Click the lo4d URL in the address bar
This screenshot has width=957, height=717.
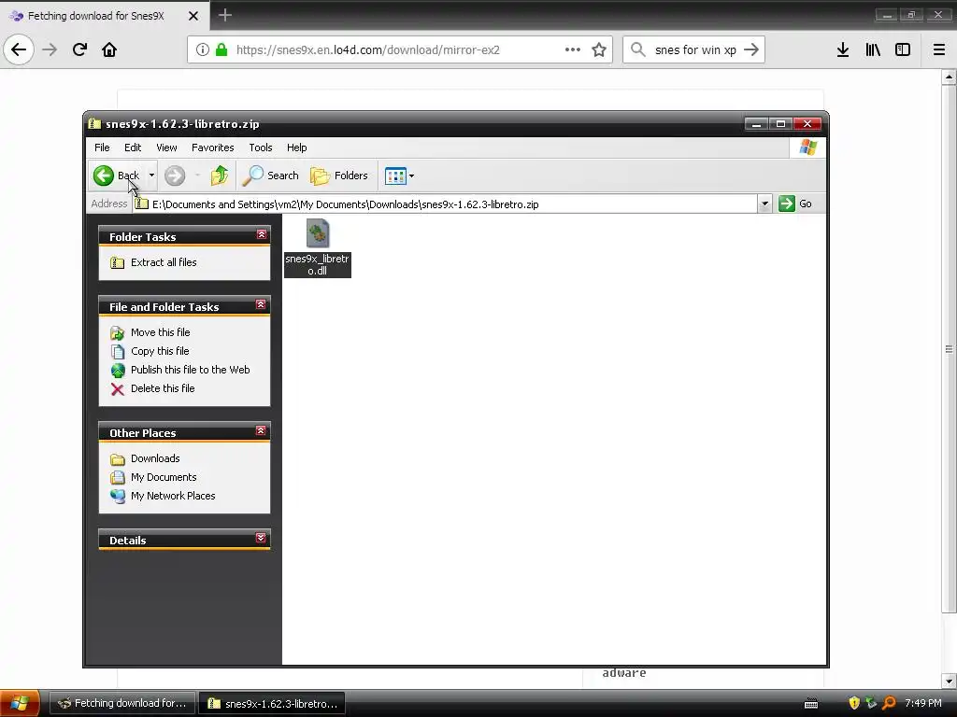tap(368, 50)
